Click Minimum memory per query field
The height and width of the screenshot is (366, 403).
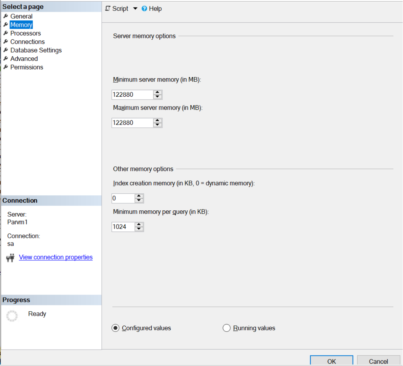[123, 227]
